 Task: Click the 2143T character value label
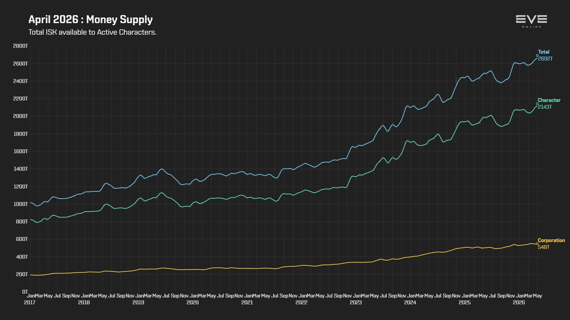(x=545, y=107)
